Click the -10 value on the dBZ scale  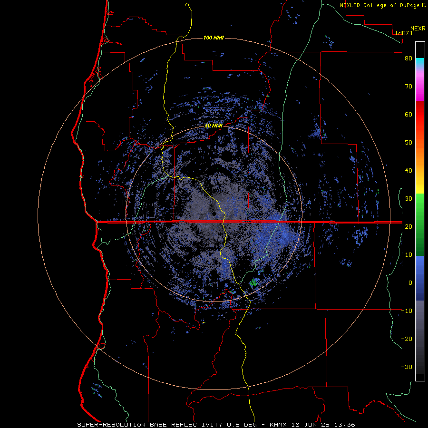click(x=407, y=311)
